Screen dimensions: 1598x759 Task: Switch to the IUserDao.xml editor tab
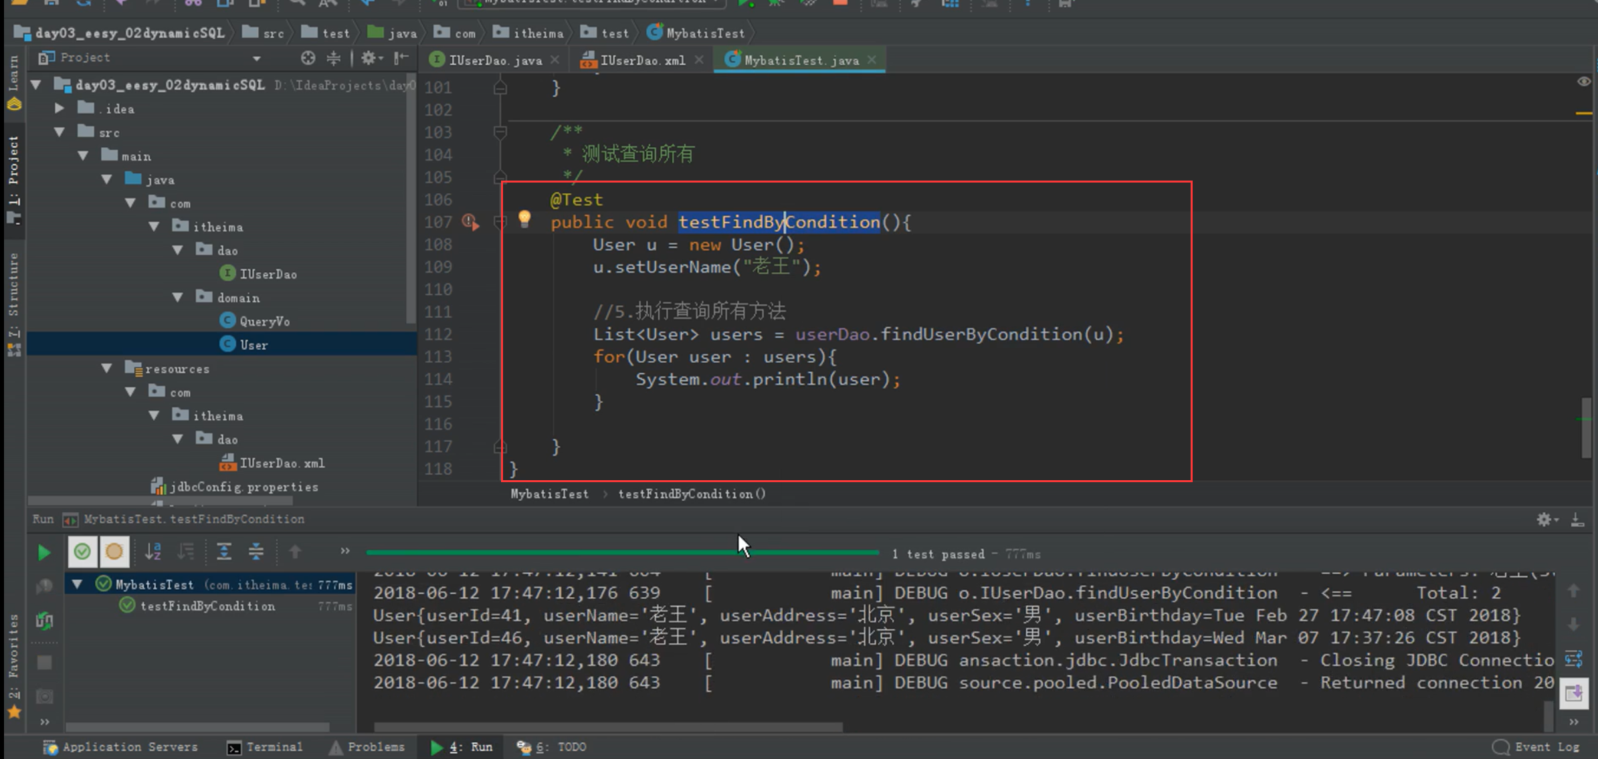click(x=642, y=60)
